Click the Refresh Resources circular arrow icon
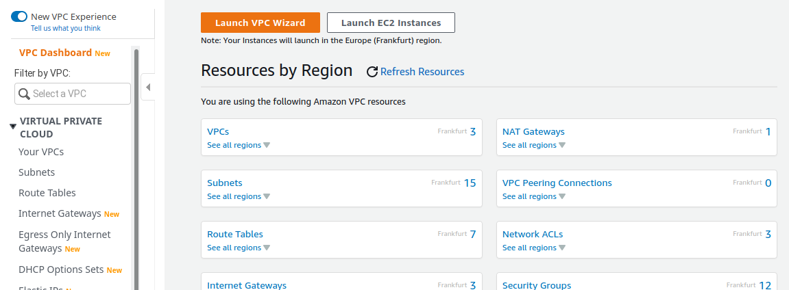Image resolution: width=789 pixels, height=290 pixels. (x=372, y=72)
